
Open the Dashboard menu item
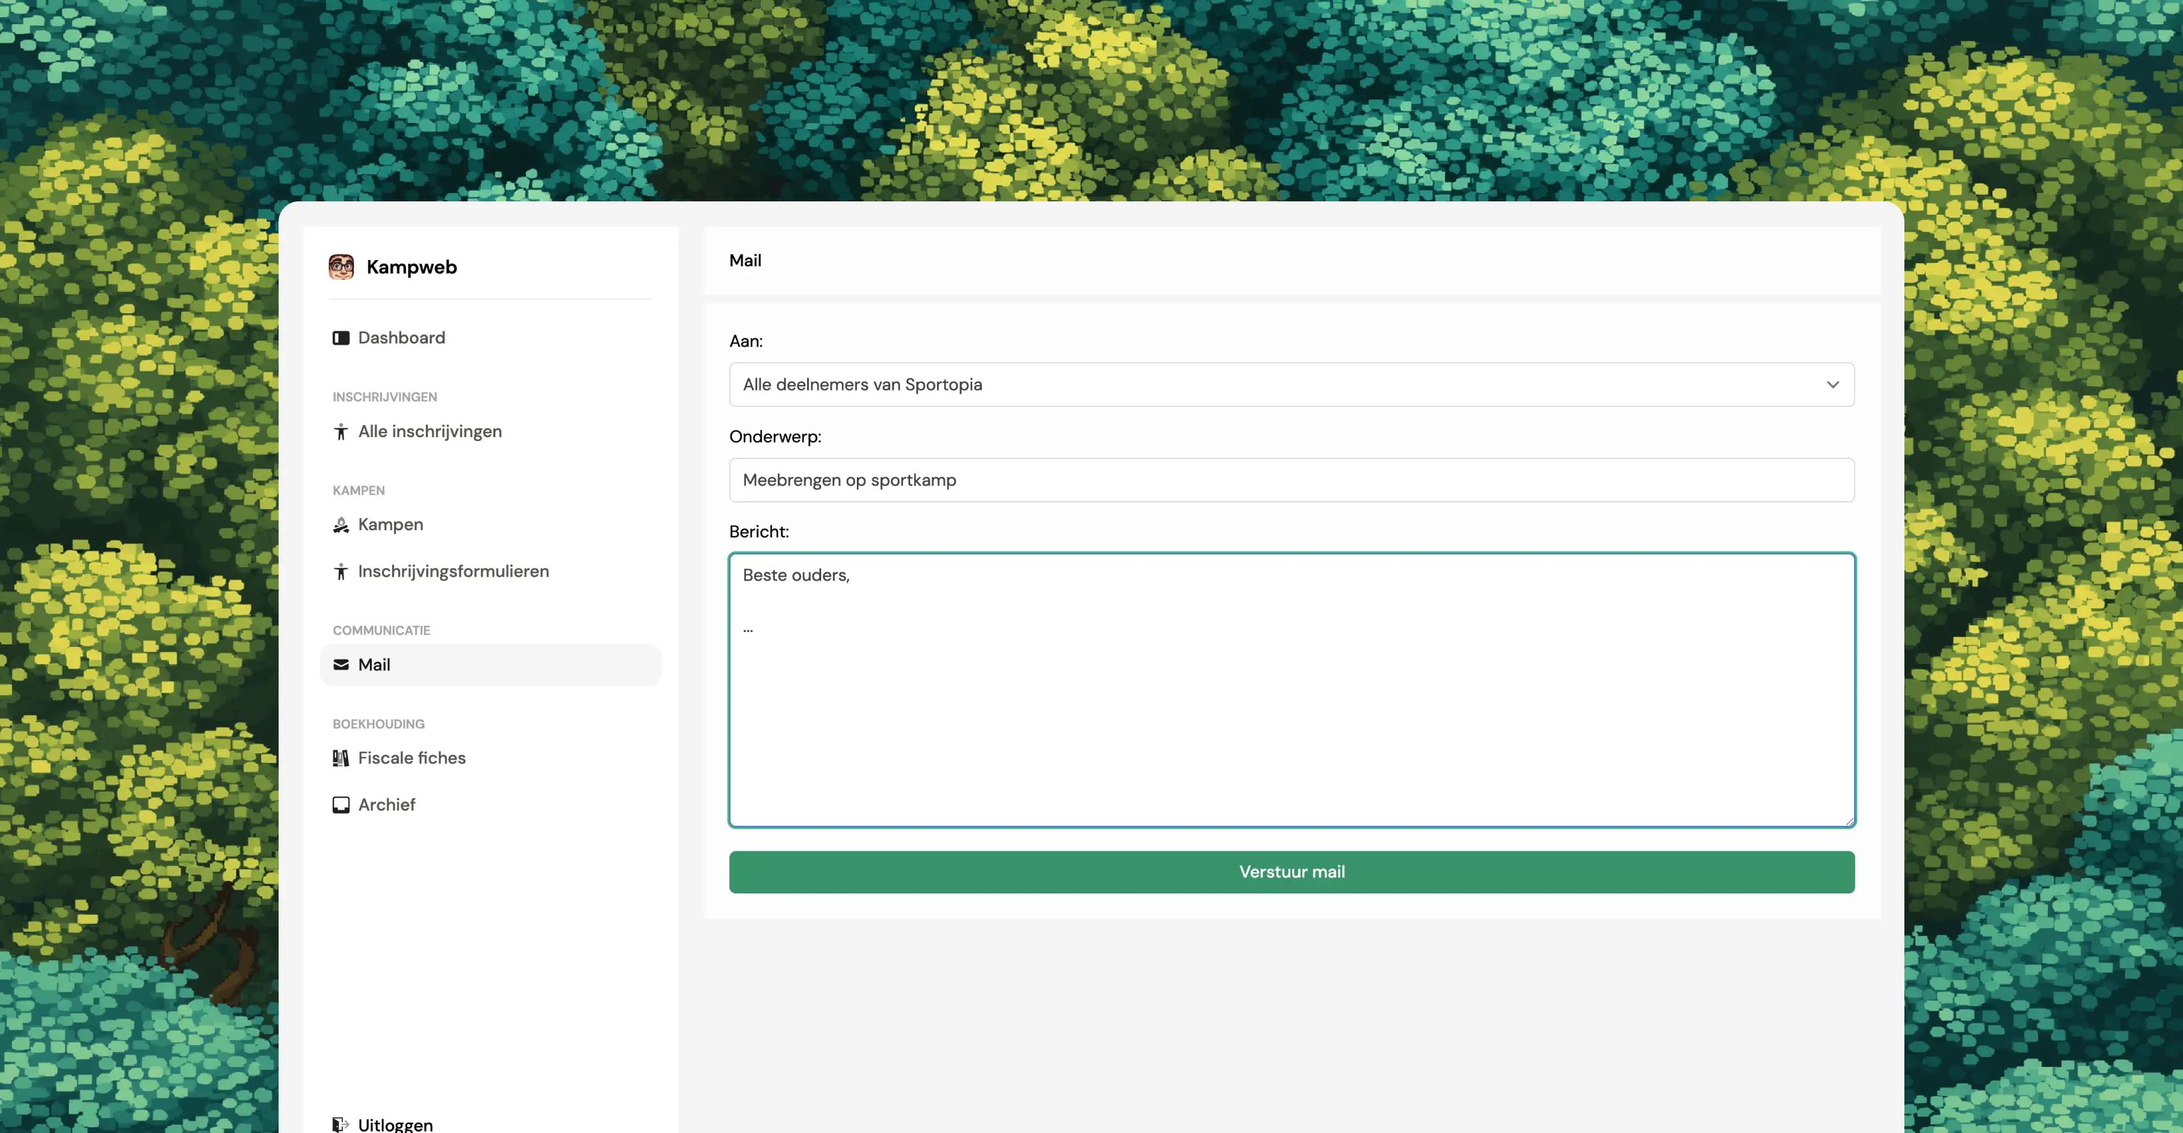coord(401,338)
